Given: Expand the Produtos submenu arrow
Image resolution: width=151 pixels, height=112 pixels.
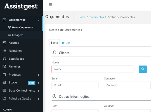Looking at the screenshot, I should click(39, 75).
